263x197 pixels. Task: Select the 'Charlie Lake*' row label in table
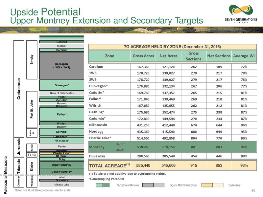coord(100,138)
